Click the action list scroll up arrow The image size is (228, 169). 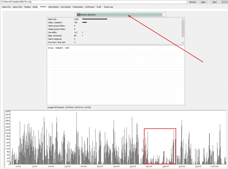[x=183, y=19]
